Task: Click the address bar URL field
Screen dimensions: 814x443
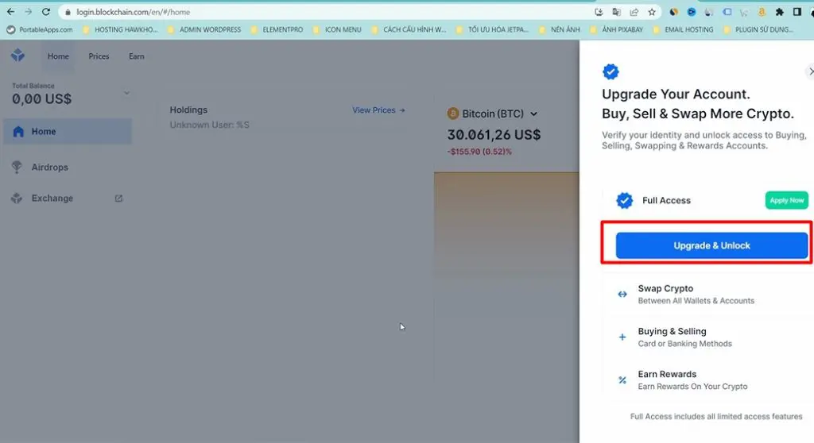Action: point(318,12)
